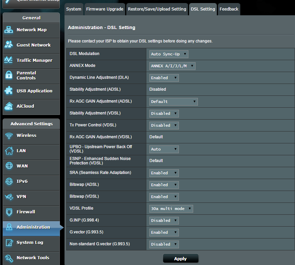Image resolution: width=295 pixels, height=265 pixels.
Task: Open UPBO Upstream Power Back Off dropdown
Action: [164, 149]
